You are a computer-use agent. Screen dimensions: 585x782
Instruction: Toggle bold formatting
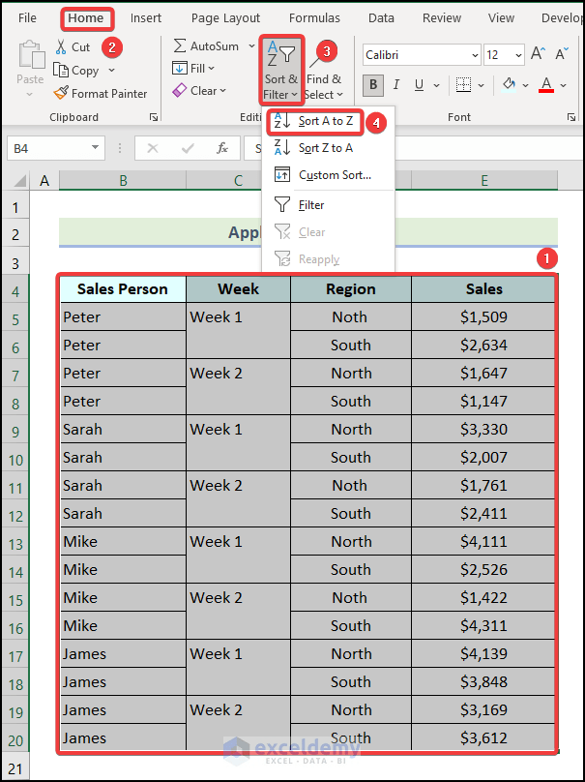pyautogui.click(x=373, y=85)
